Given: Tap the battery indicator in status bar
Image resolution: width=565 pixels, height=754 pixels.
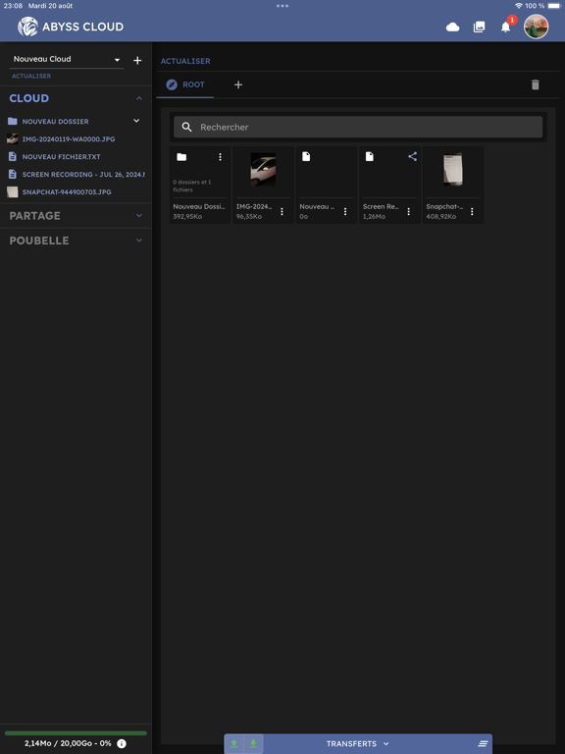Looking at the screenshot, I should [x=554, y=6].
